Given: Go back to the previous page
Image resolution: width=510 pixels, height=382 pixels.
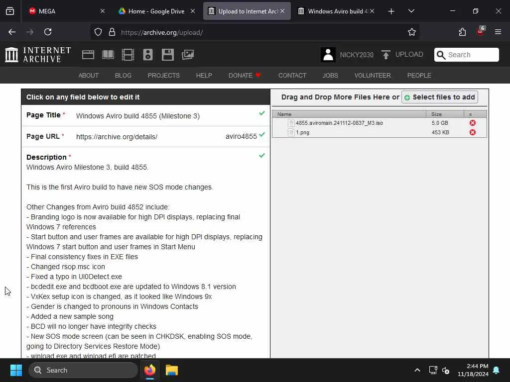Looking at the screenshot, I should (x=12, y=32).
